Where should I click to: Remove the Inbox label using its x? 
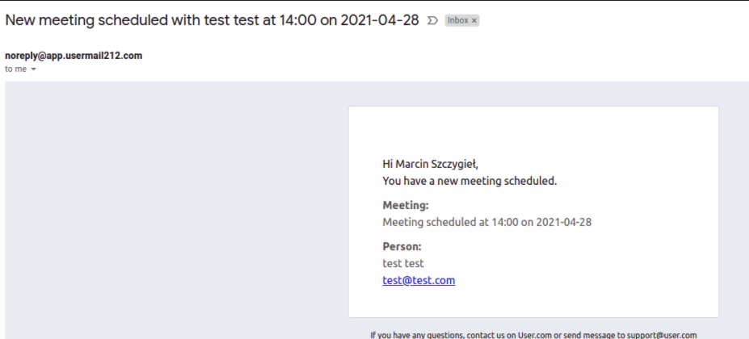[x=473, y=20]
